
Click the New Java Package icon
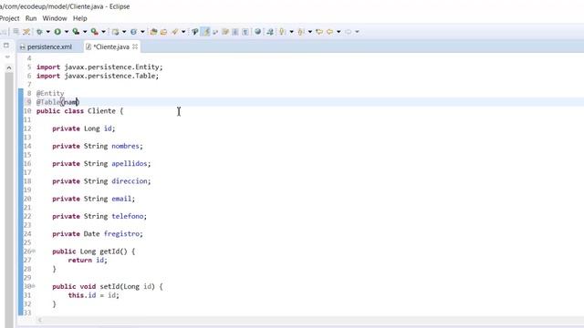point(116,32)
